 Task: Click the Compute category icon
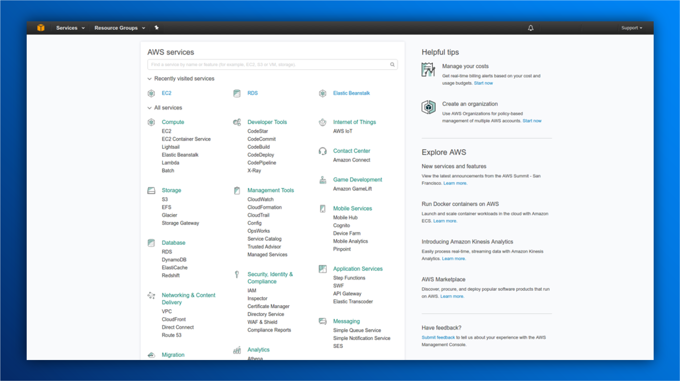click(151, 122)
